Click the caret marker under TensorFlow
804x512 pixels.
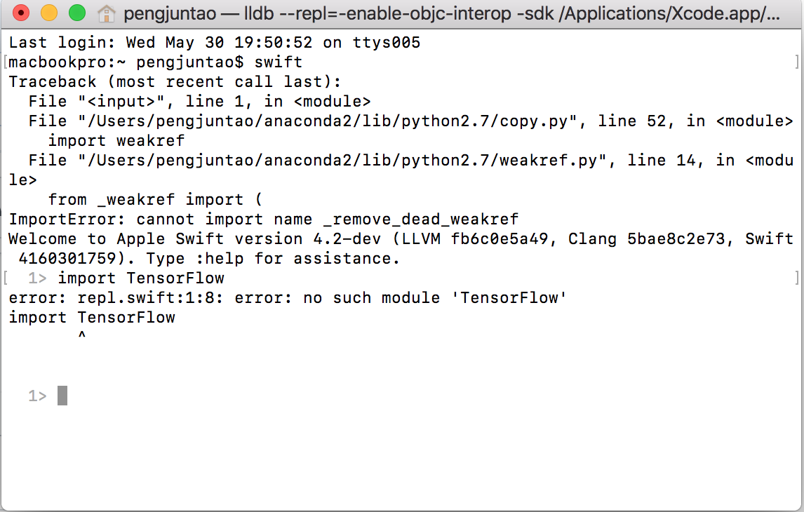(81, 335)
